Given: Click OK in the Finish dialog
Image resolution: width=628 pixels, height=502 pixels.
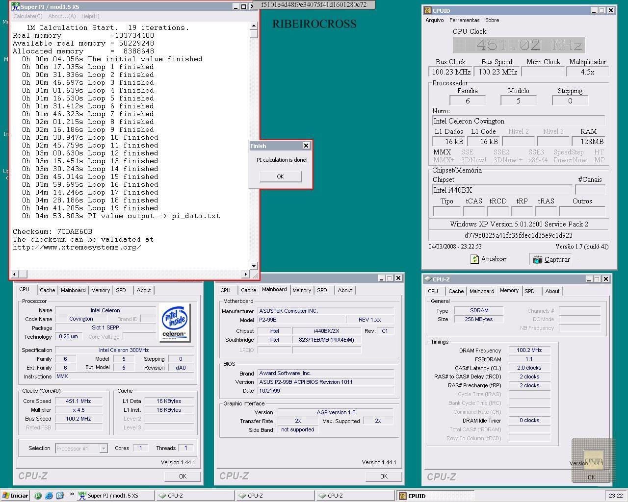Looking at the screenshot, I should point(280,176).
